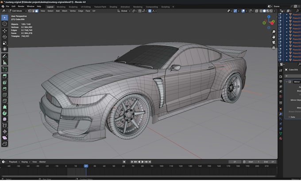Switch to rendered viewport shading
This screenshot has width=301, height=181.
271,11
